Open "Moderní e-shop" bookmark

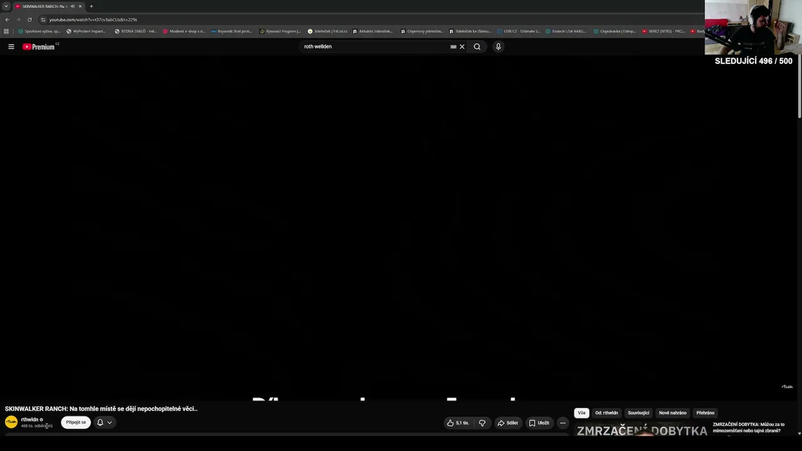click(184, 31)
